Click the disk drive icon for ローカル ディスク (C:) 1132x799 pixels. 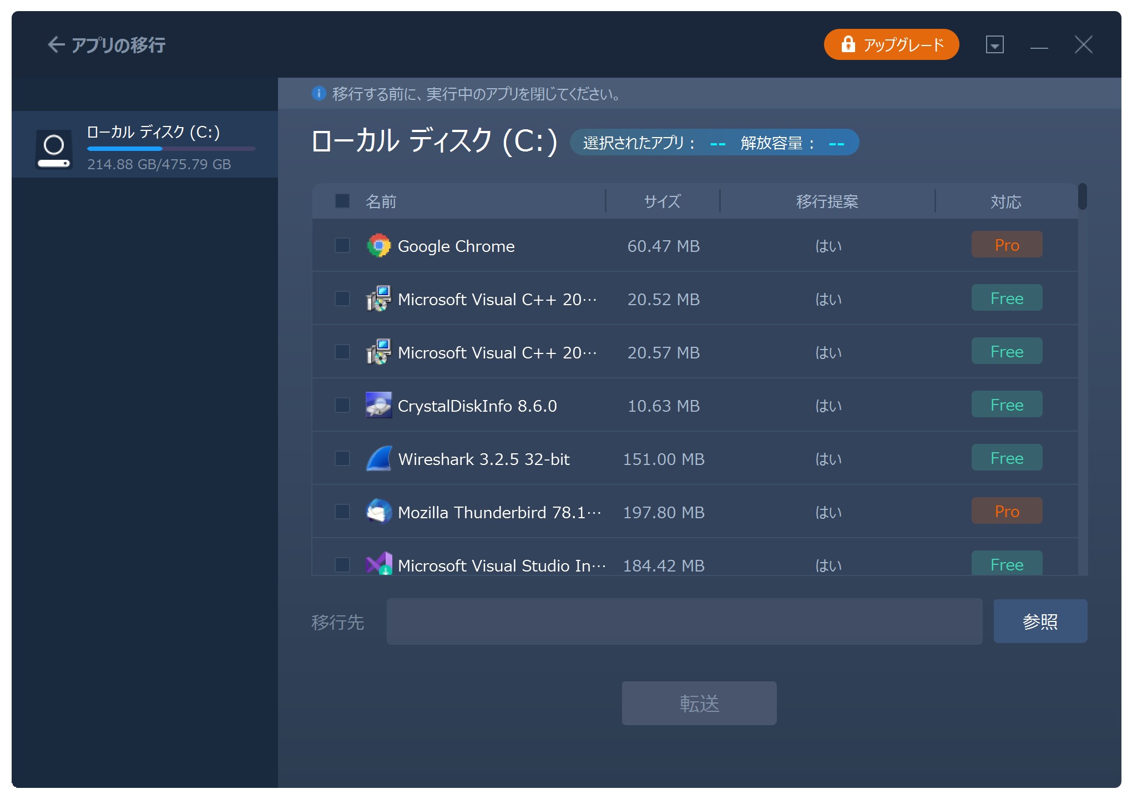[54, 148]
